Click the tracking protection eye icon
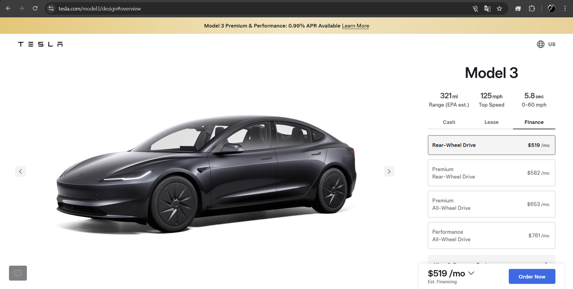 [475, 8]
